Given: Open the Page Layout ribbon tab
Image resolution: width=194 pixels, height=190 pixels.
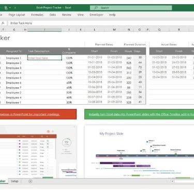Looking at the screenshot, I should [17, 15].
